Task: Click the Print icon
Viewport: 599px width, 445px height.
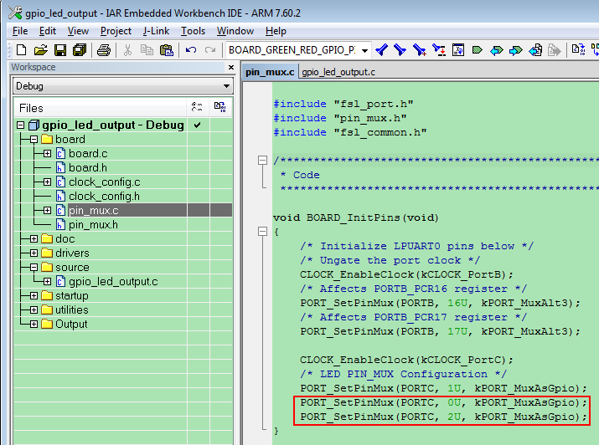Action: 104,50
